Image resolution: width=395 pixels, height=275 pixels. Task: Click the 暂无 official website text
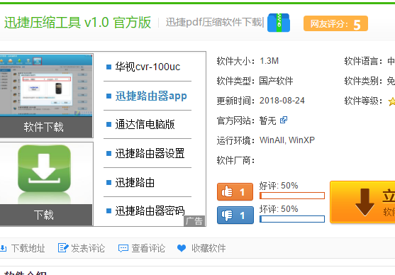(x=268, y=120)
